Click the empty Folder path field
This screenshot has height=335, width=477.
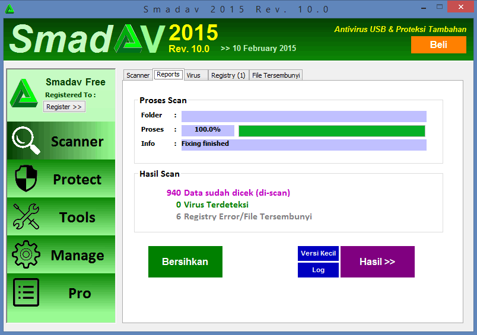[x=304, y=116]
